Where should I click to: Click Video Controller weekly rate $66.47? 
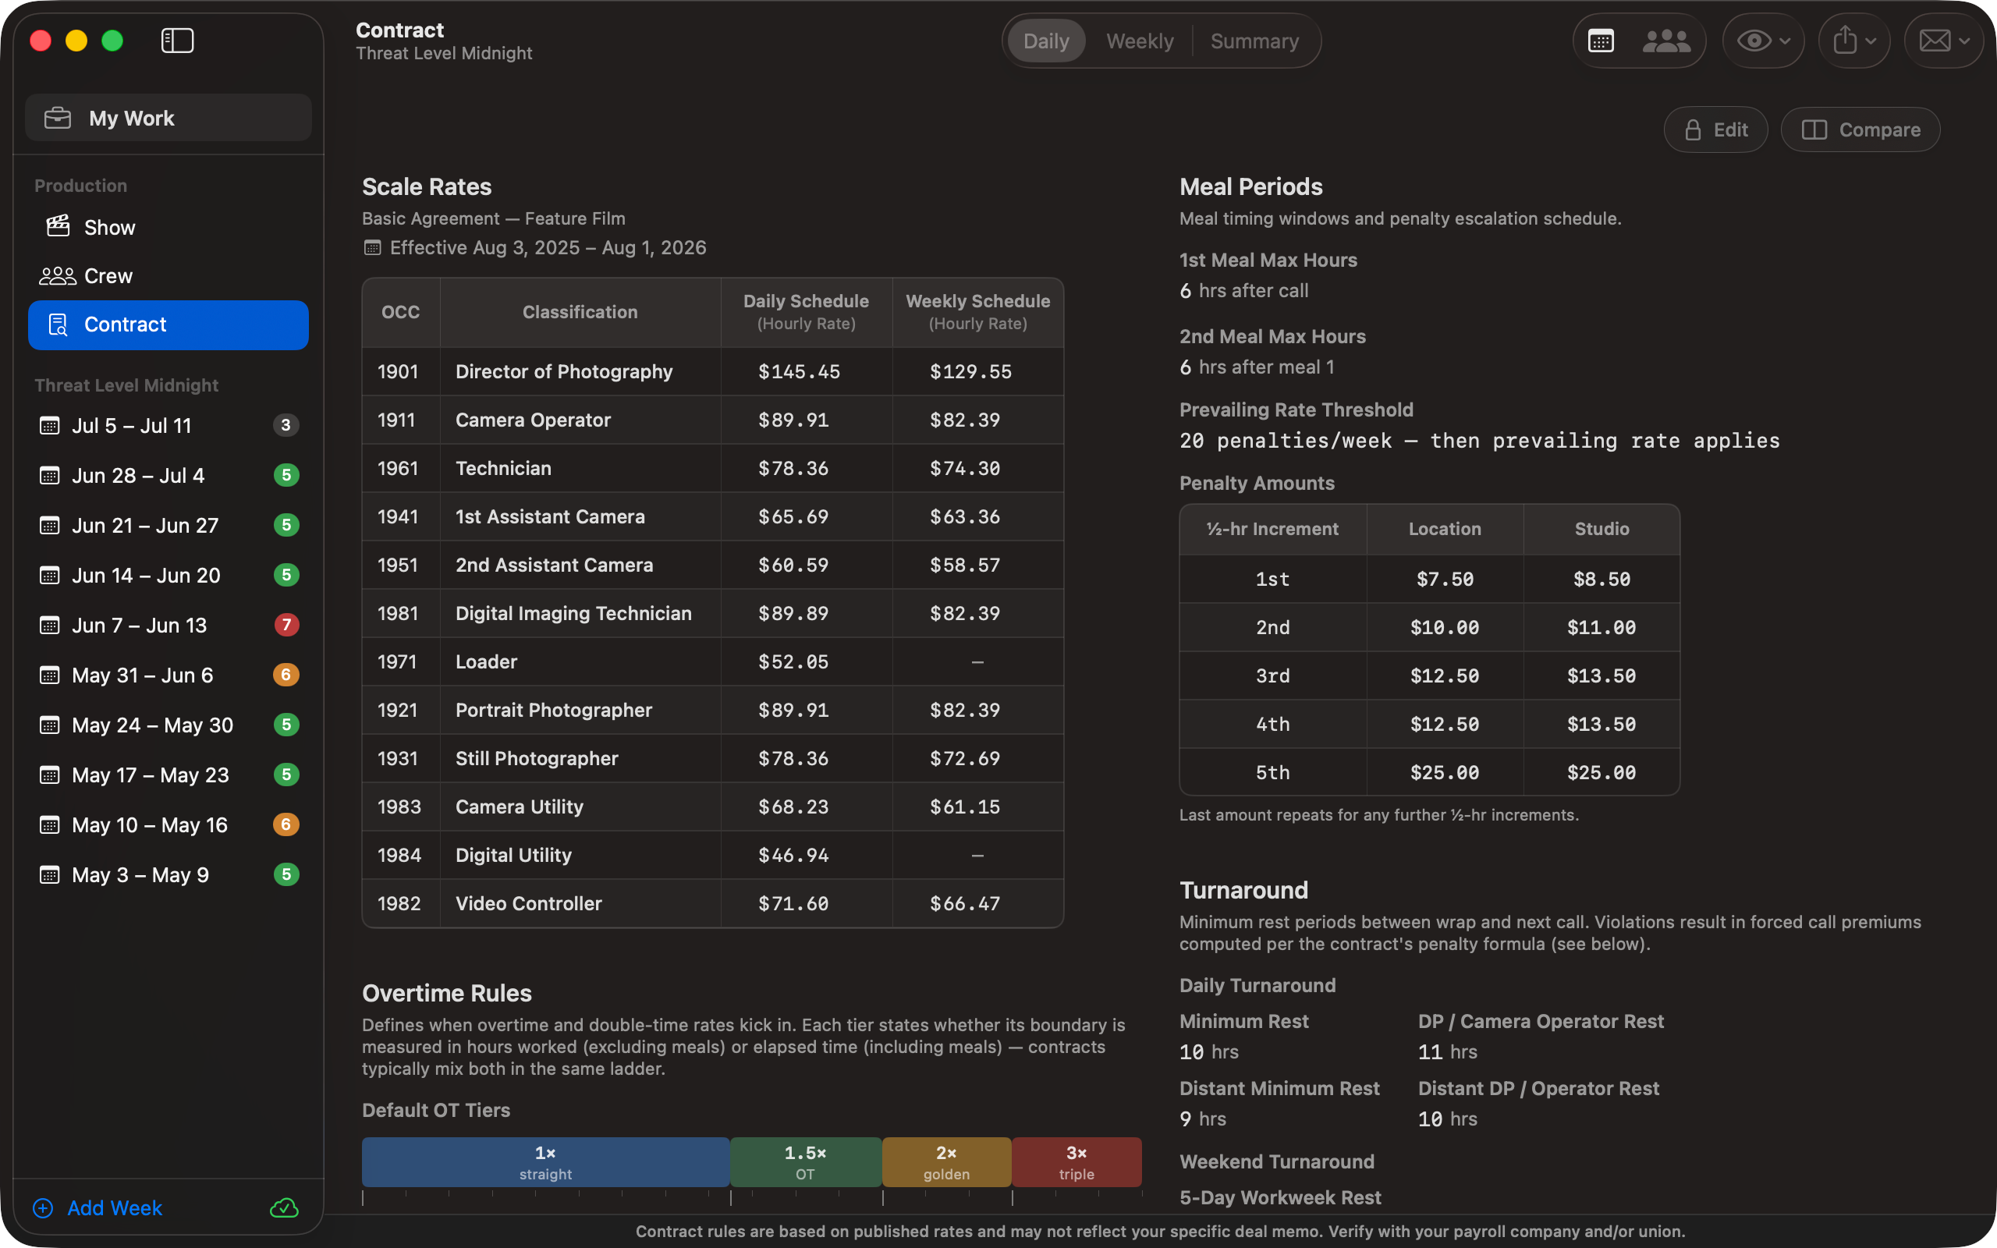(x=965, y=904)
